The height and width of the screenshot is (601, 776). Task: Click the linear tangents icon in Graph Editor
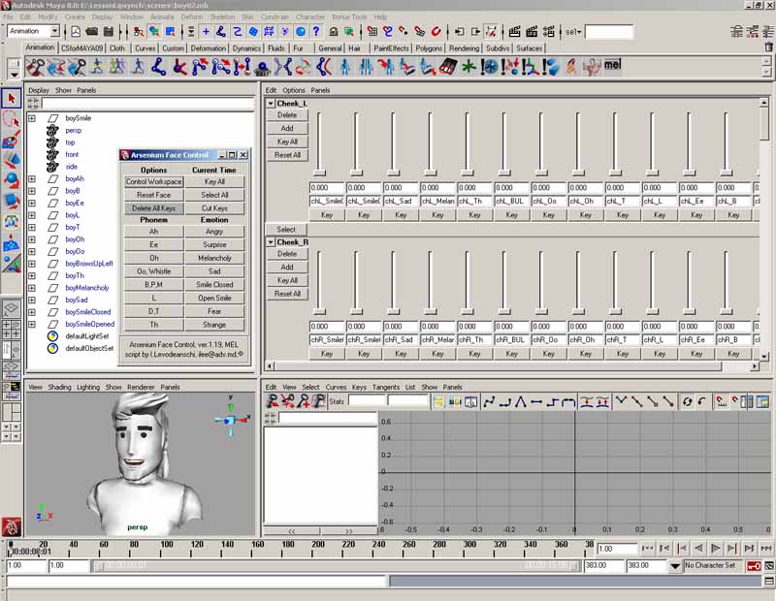(521, 400)
